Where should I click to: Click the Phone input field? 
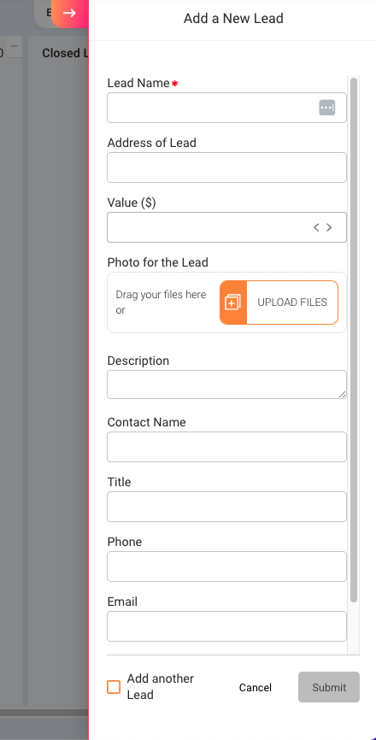pos(226,567)
